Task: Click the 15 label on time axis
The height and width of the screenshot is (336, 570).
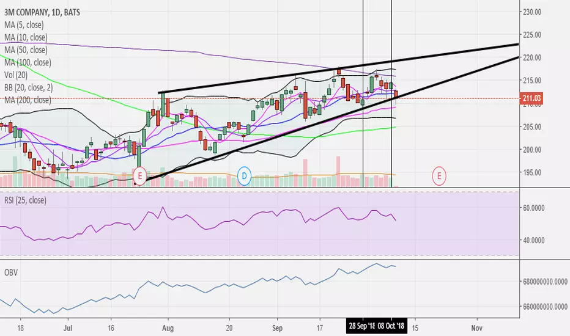Action: (415, 328)
